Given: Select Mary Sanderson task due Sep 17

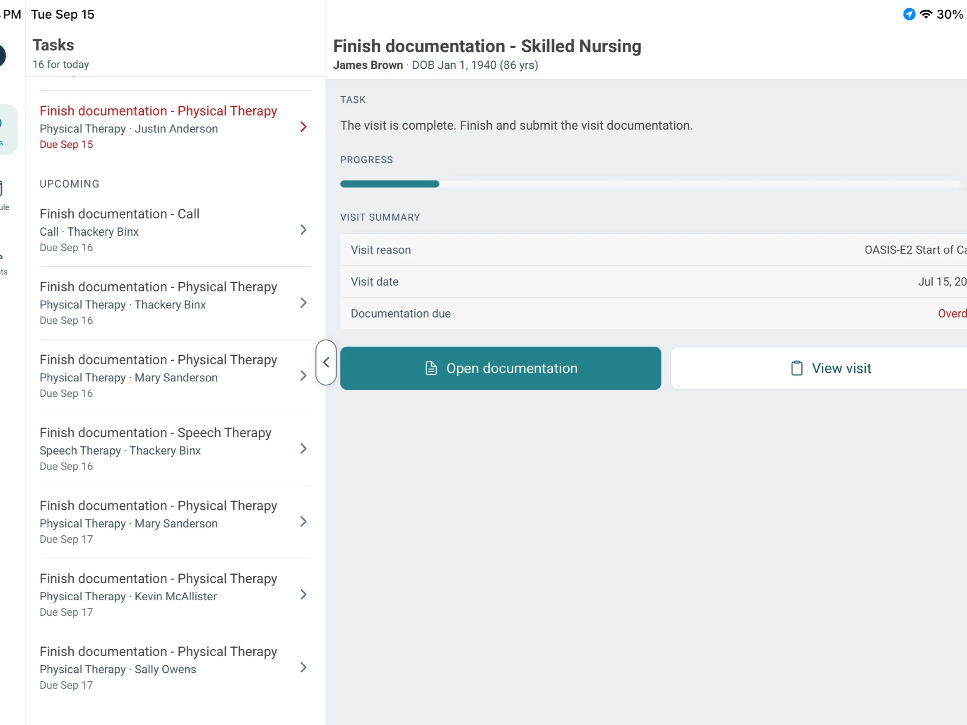Looking at the screenshot, I should (x=175, y=522).
